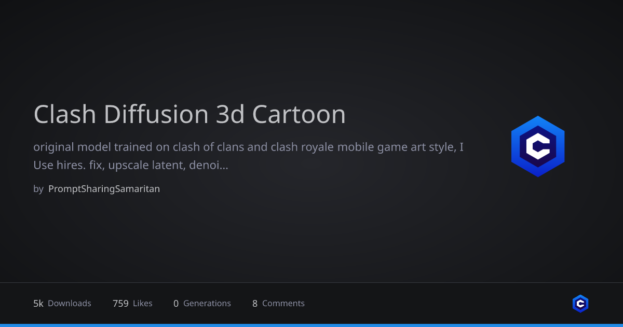Click the blue accent bar at bottom
This screenshot has height=327, width=623.
click(x=311, y=325)
